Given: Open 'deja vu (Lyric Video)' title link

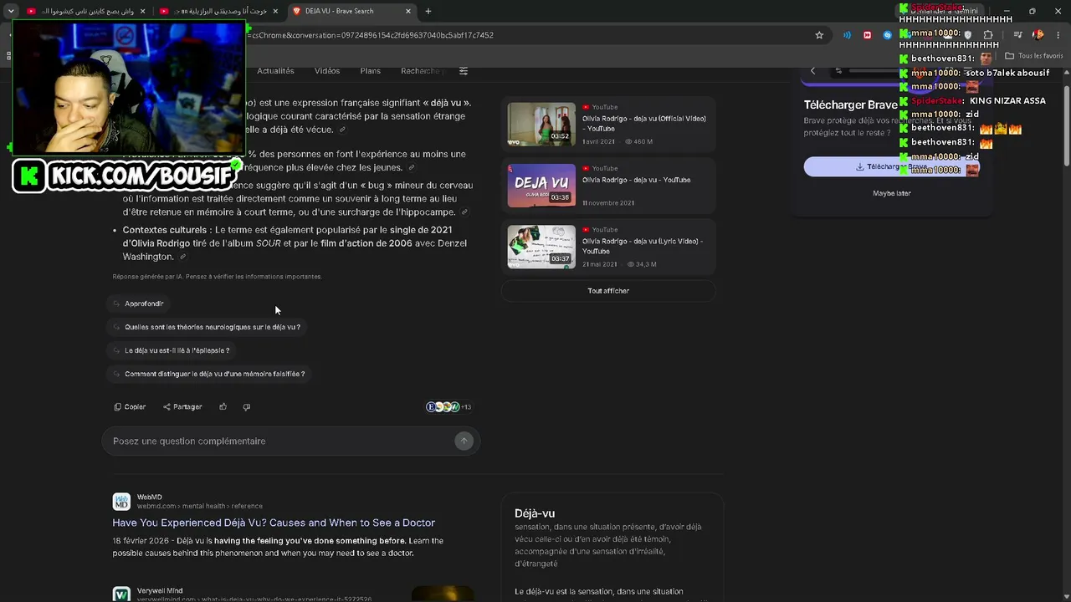Looking at the screenshot, I should pos(643,246).
